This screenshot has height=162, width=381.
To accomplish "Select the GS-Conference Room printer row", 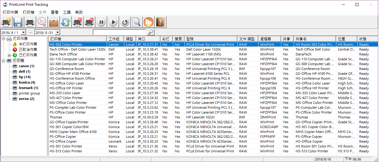I will tap(213, 69).
